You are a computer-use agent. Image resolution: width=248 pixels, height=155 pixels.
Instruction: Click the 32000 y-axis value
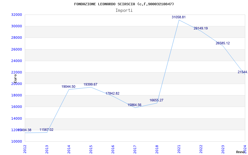click(x=16, y=15)
